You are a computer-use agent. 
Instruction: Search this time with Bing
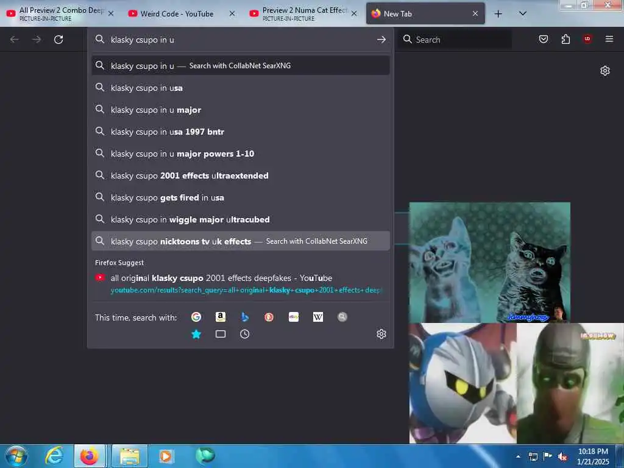pos(245,317)
